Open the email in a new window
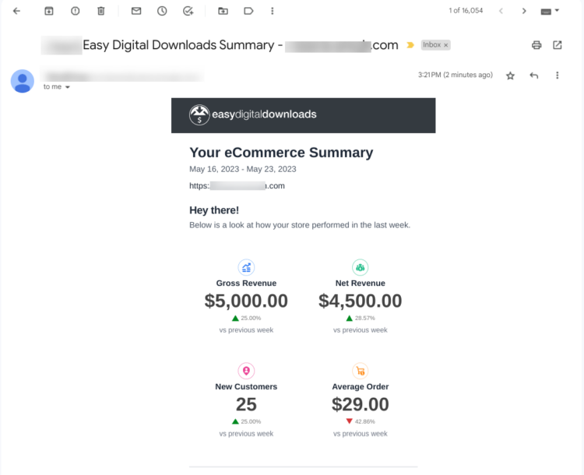 pos(558,45)
